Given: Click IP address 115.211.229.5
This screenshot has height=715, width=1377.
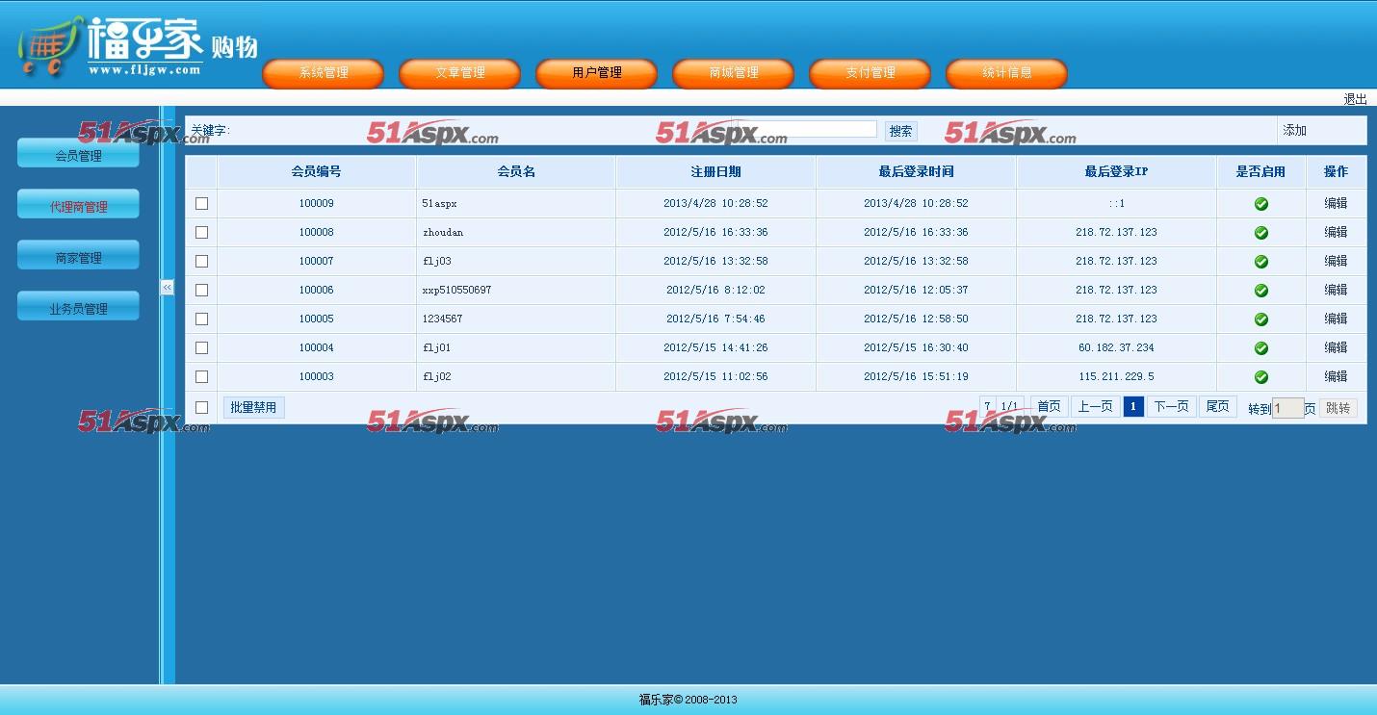Looking at the screenshot, I should 1116,376.
